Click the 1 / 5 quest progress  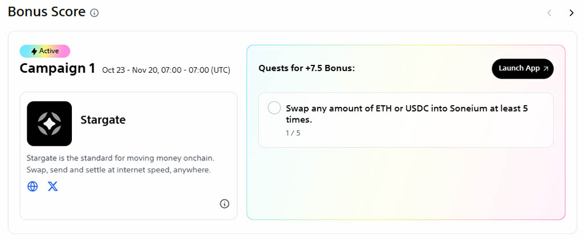pyautogui.click(x=293, y=133)
